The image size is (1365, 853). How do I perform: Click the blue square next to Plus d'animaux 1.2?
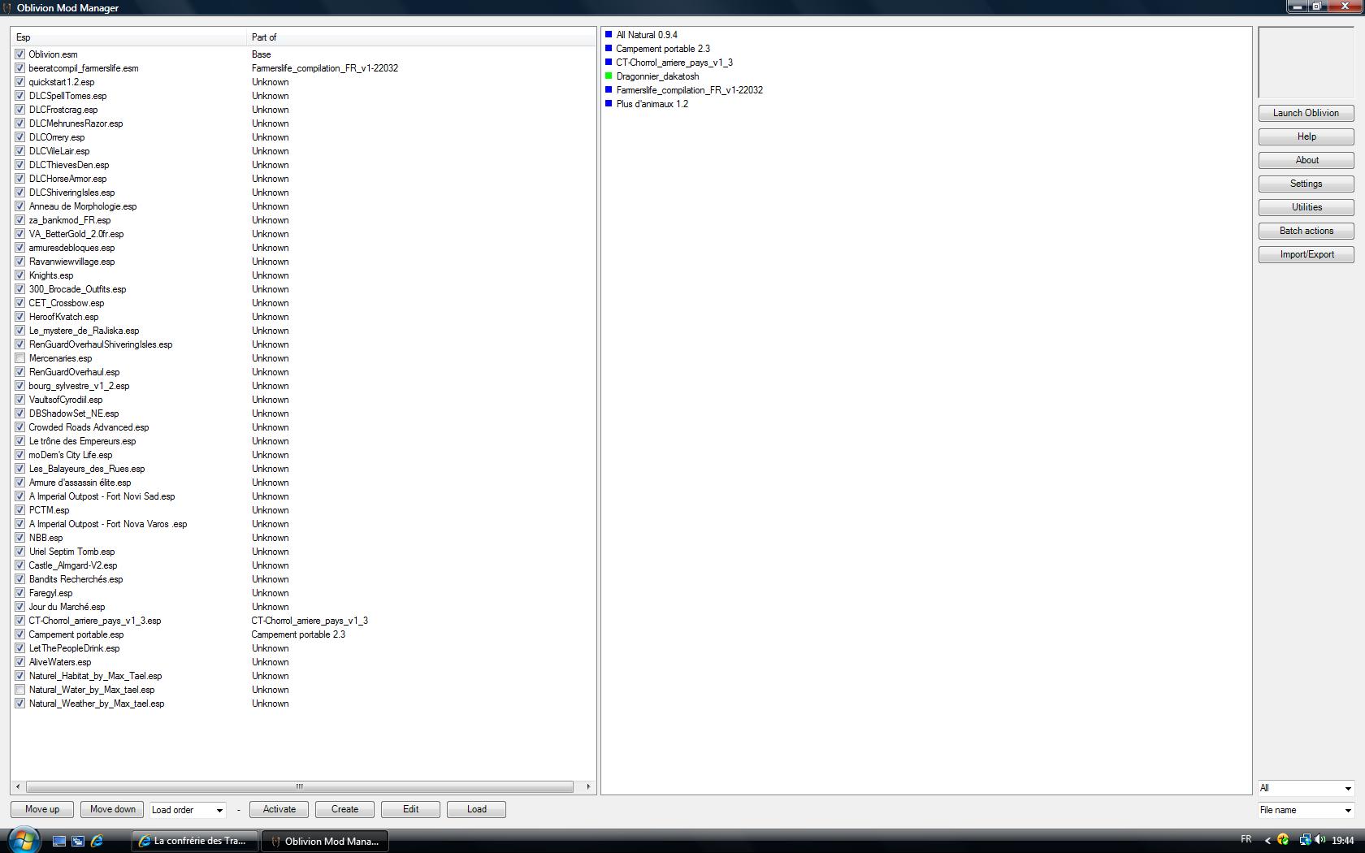(x=608, y=104)
